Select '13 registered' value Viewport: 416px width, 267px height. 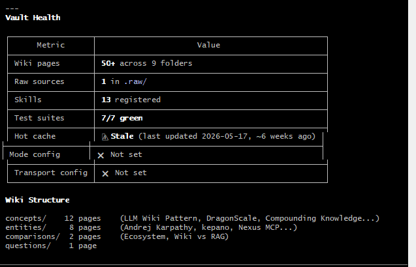coord(131,100)
